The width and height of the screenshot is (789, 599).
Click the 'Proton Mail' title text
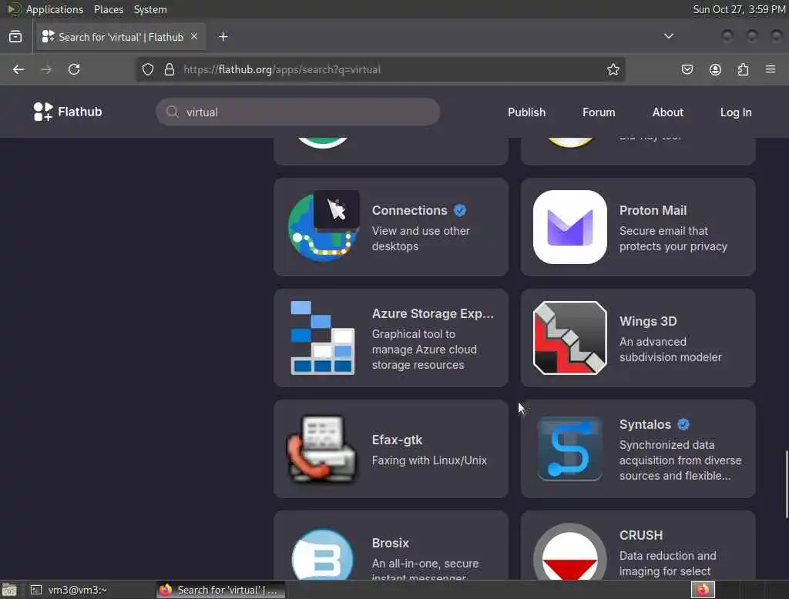click(x=653, y=210)
